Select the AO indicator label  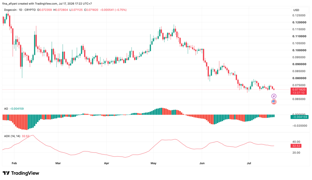[6, 109]
